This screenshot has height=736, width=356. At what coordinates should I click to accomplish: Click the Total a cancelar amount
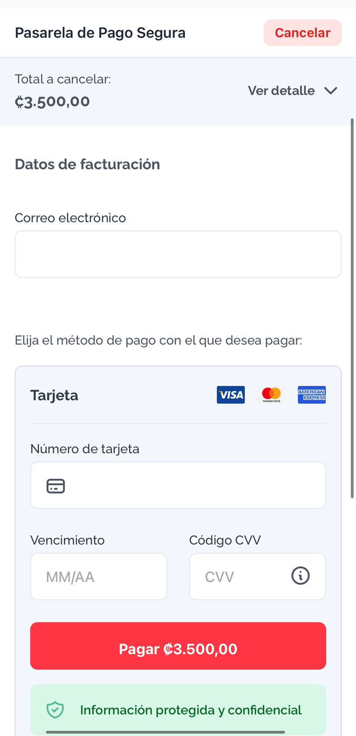point(52,101)
